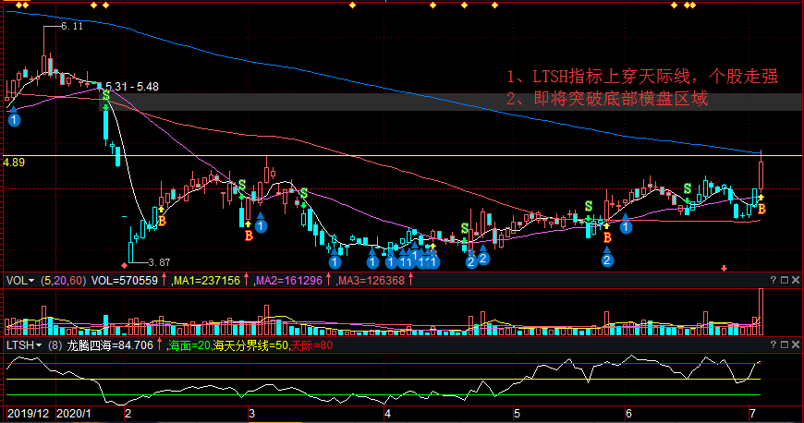This screenshot has width=804, height=423.
Task: Click the 6.11 high price label
Action: (72, 27)
